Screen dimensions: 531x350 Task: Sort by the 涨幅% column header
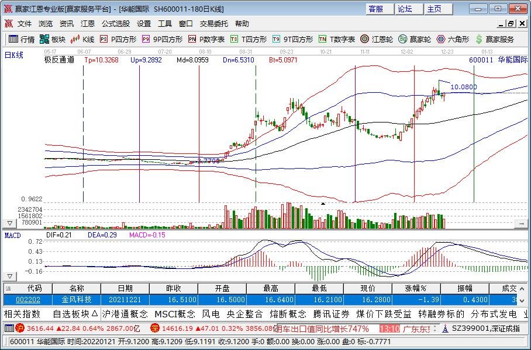click(x=416, y=288)
